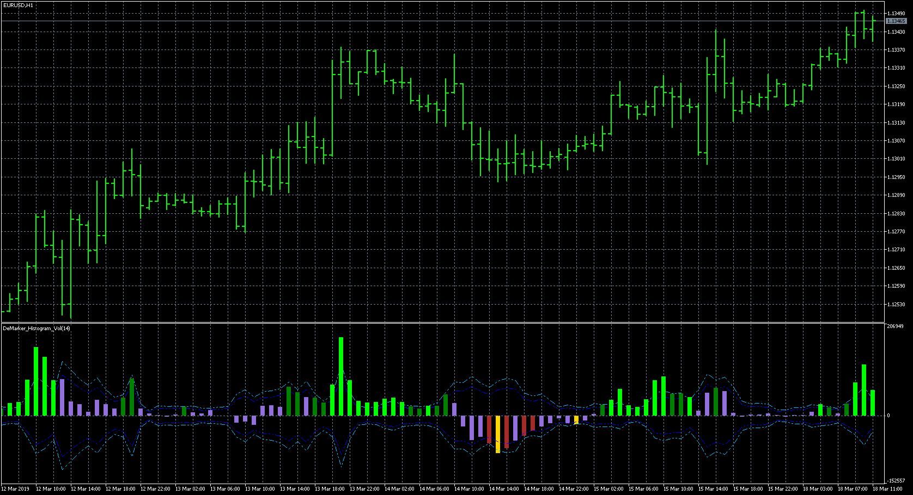Click the 1.13250 price axis label
The image size is (913, 495).
pyautogui.click(x=896, y=86)
